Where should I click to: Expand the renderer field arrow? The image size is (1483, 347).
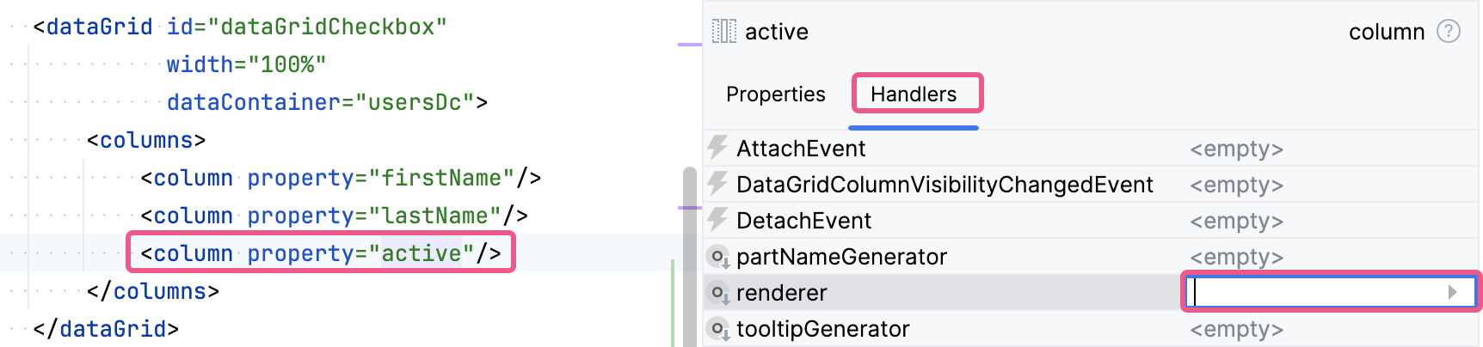click(x=1453, y=292)
